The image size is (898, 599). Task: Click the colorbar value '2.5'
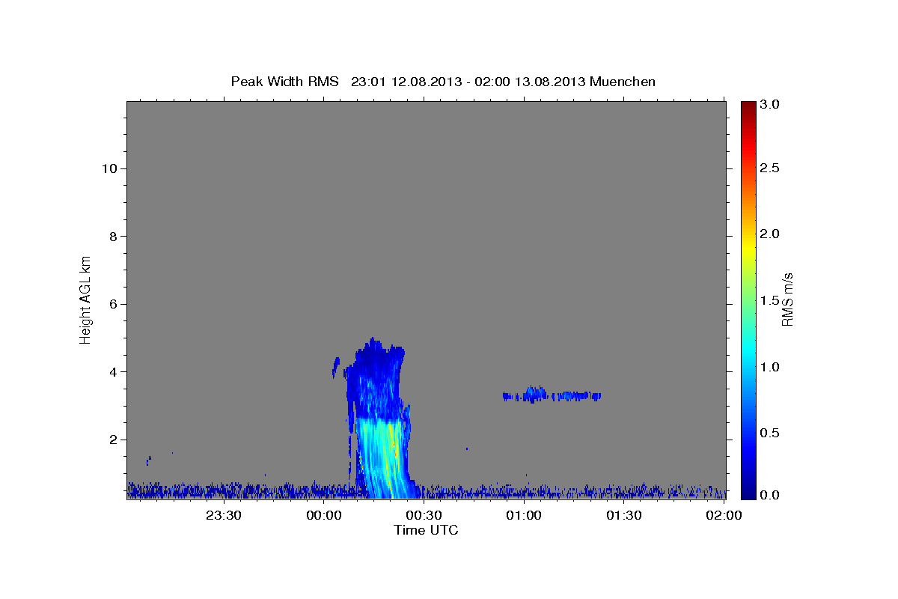click(771, 168)
